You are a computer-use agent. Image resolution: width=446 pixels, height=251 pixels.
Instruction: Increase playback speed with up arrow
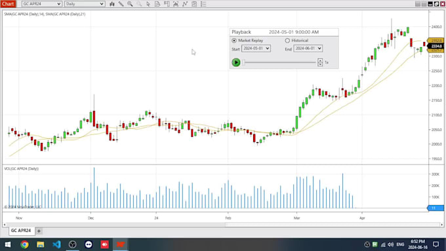coord(320,60)
